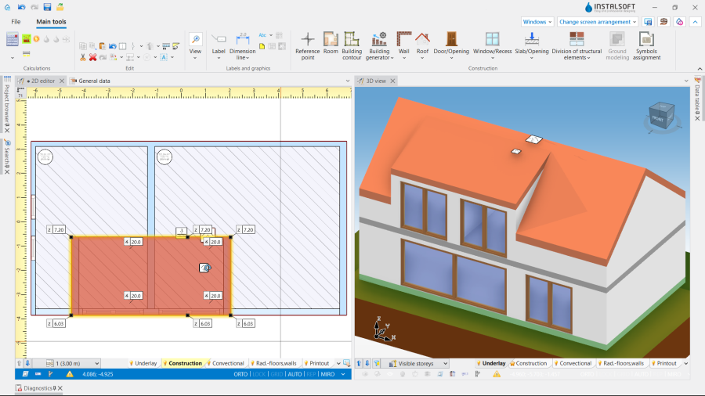705x396 pixels.
Task: Click the '7.20' elevation label at top-left of roof
Action: coord(56,229)
